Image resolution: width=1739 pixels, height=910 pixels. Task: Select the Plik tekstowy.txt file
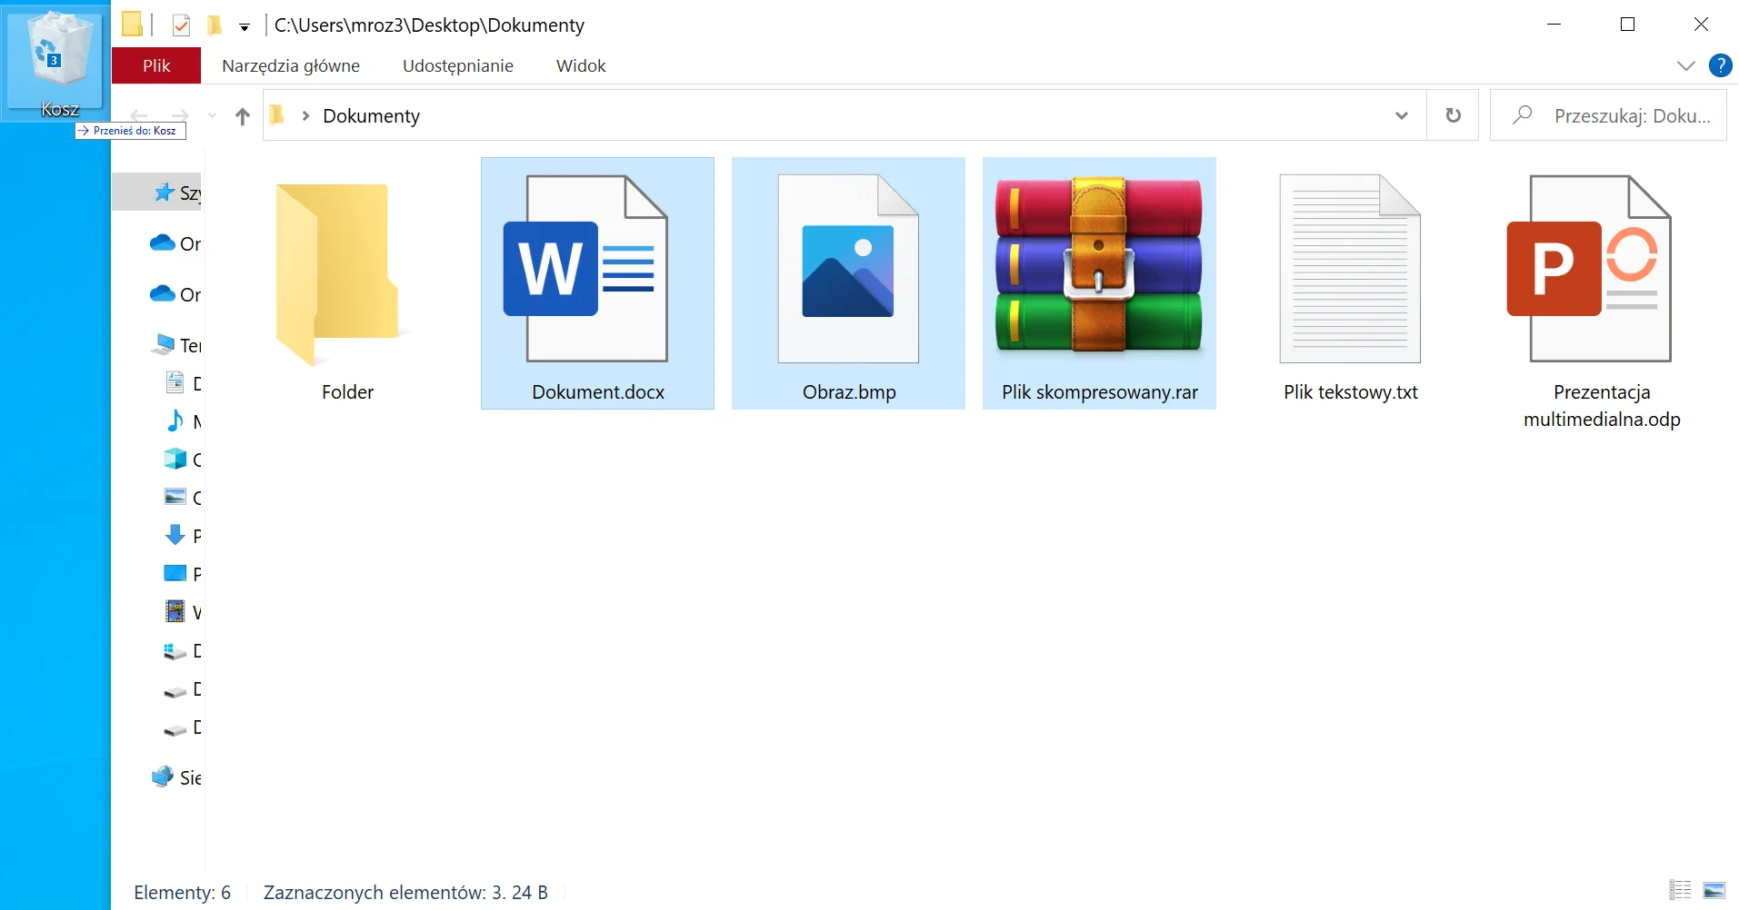1350,283
